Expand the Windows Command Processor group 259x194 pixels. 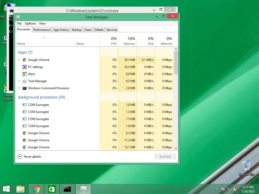(x=19, y=88)
